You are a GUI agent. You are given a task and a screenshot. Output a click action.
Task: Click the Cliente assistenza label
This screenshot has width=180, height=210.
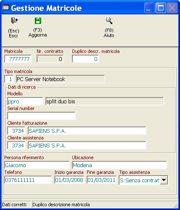(x=25, y=138)
